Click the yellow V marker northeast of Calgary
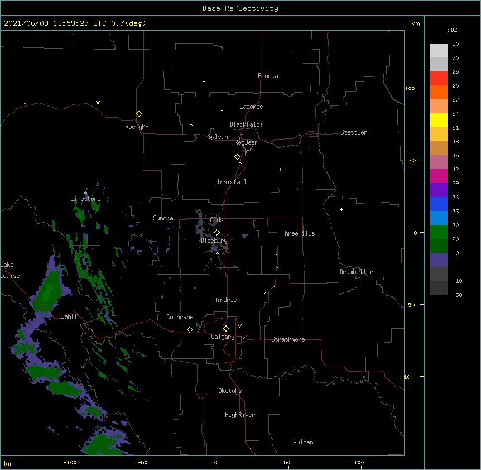Image resolution: width=481 pixels, height=470 pixels. 239,326
